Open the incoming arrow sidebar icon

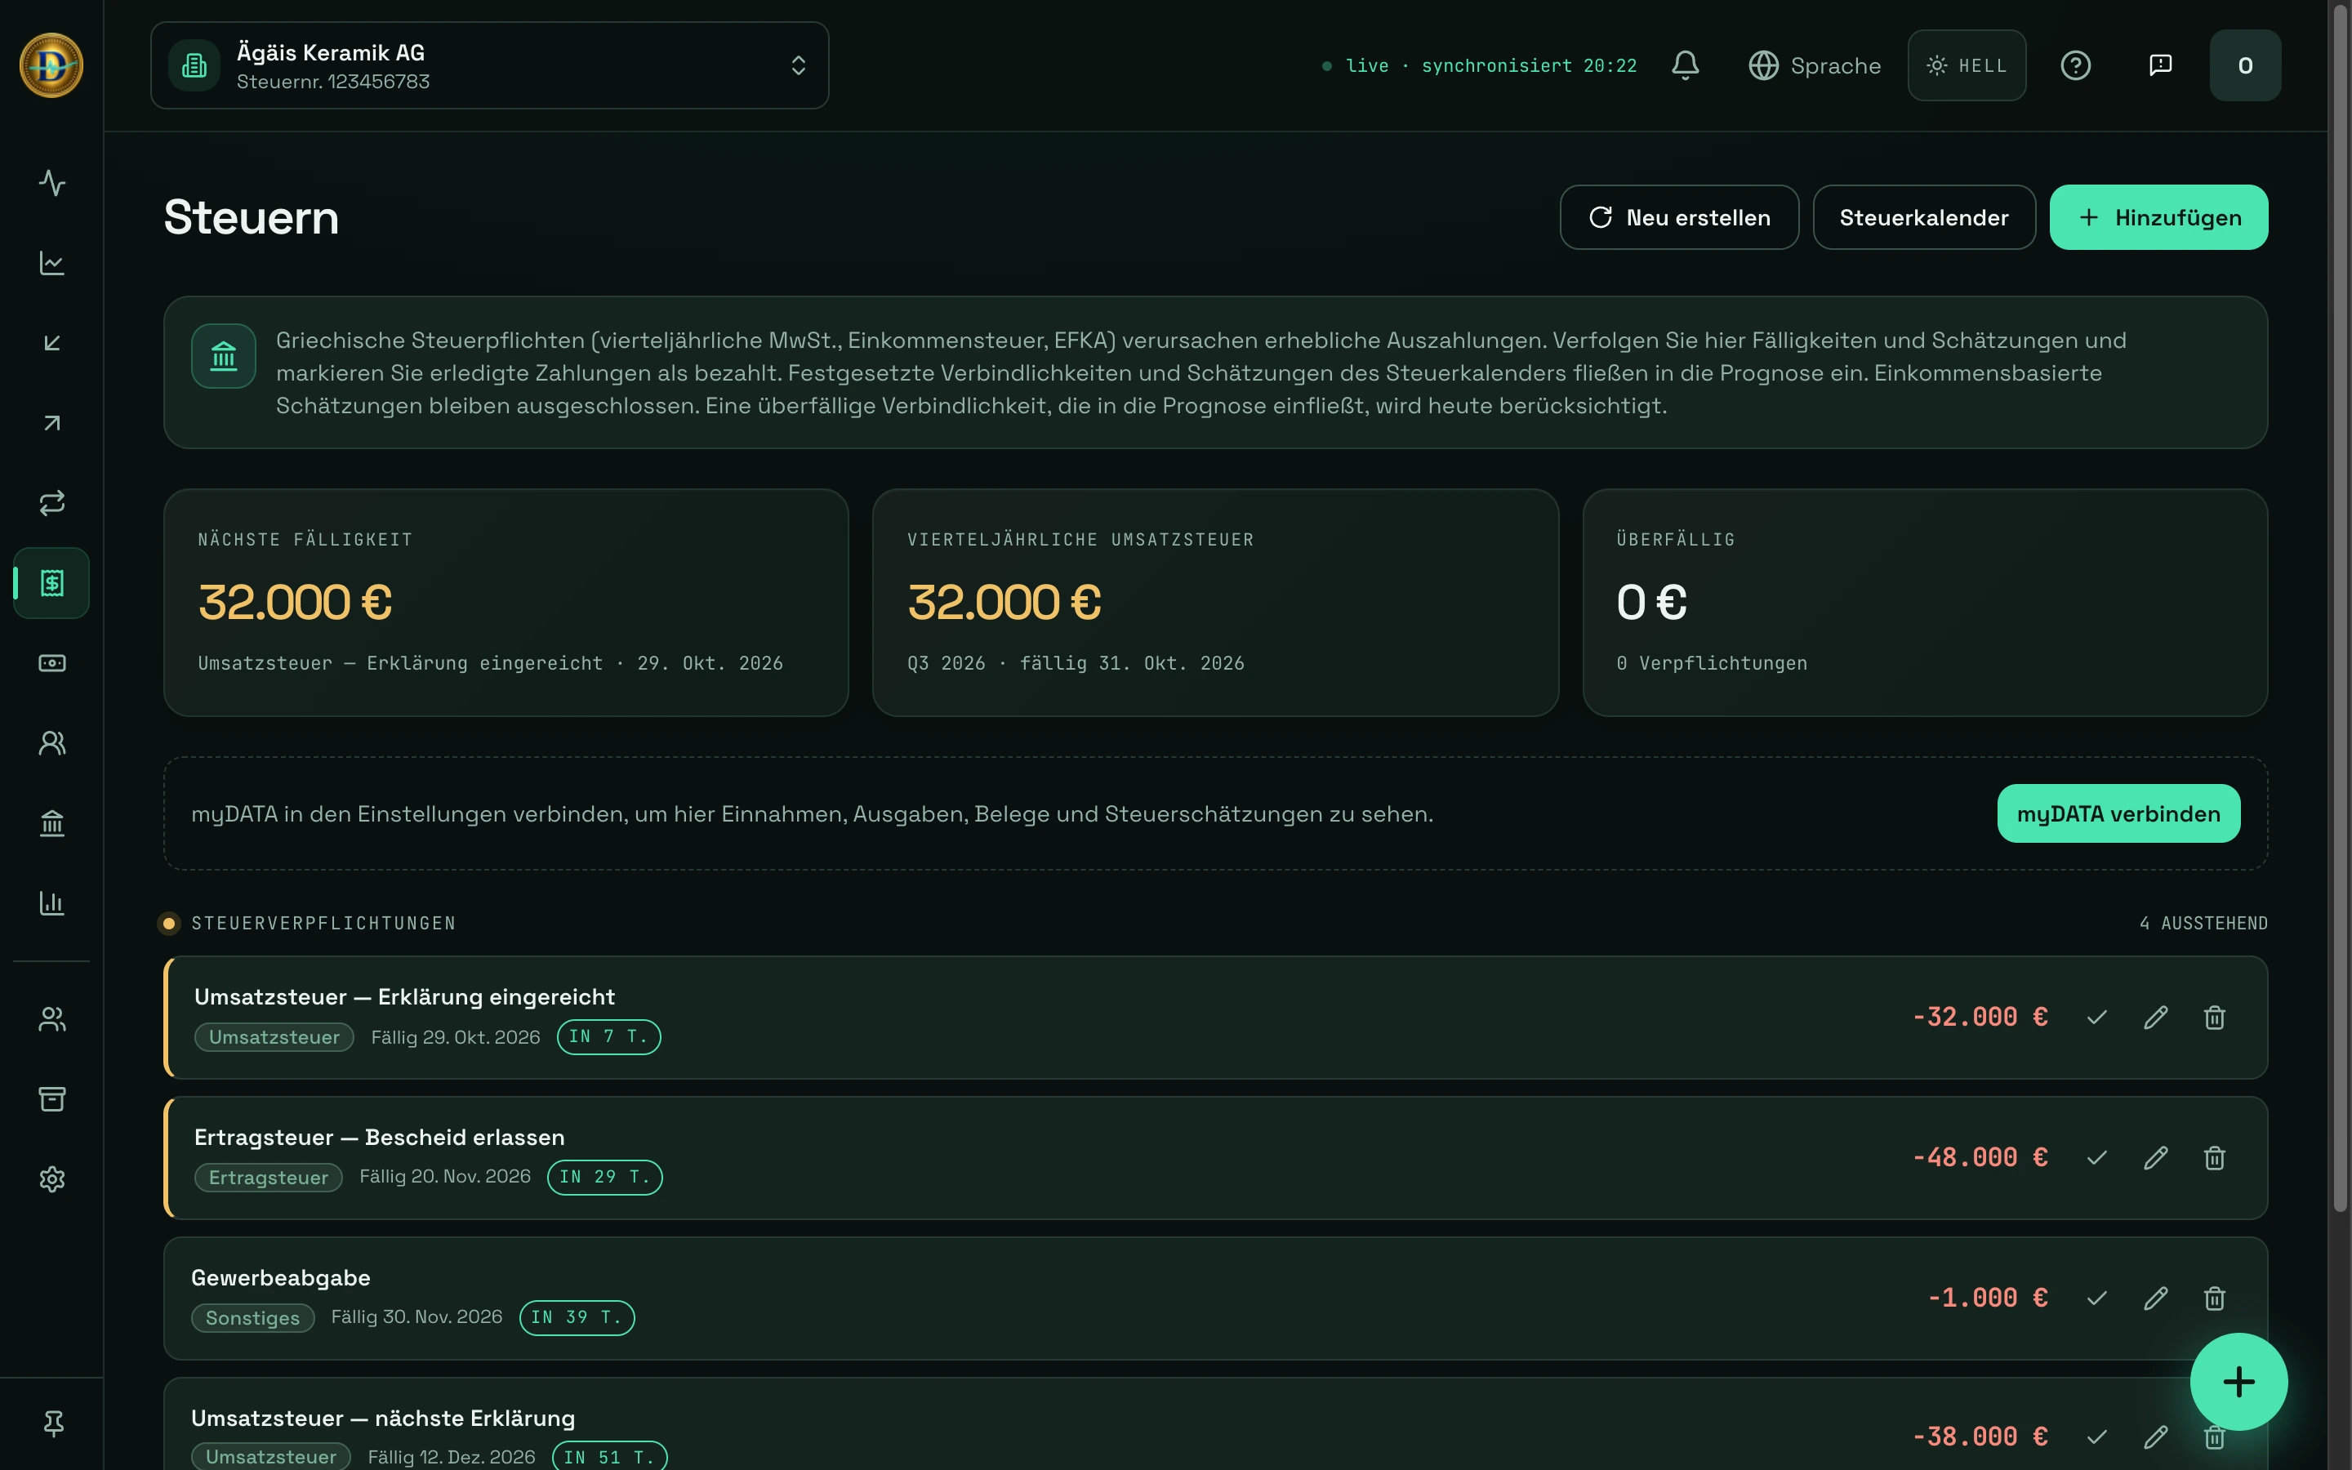pos(51,343)
